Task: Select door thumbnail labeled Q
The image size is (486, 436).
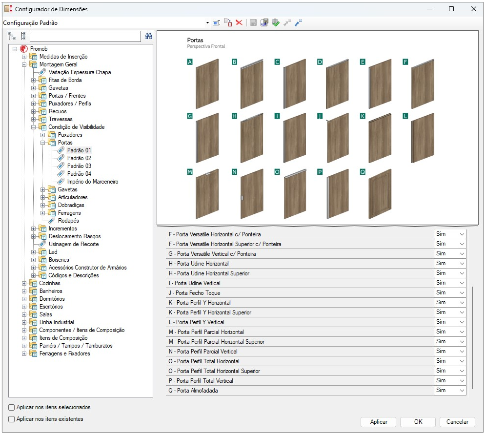Action: click(380, 194)
